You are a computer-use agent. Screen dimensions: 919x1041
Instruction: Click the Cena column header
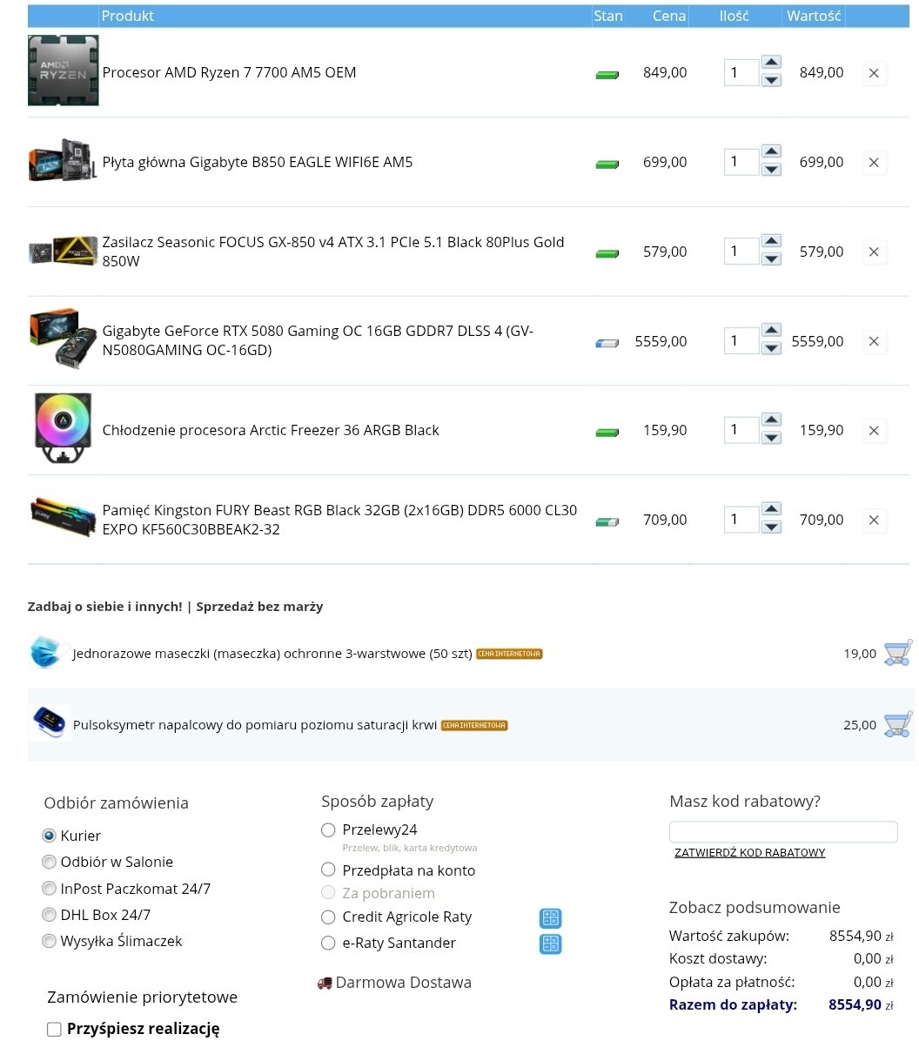[x=668, y=16]
